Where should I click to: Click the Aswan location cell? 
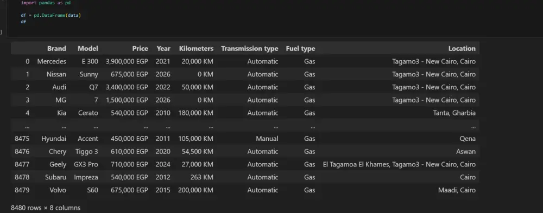(x=466, y=151)
